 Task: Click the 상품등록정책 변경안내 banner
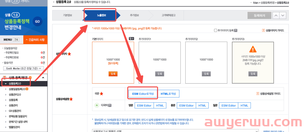pyautogui.click(x=24, y=21)
